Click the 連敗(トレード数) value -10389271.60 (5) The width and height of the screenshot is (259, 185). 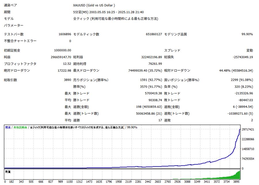[240, 114]
